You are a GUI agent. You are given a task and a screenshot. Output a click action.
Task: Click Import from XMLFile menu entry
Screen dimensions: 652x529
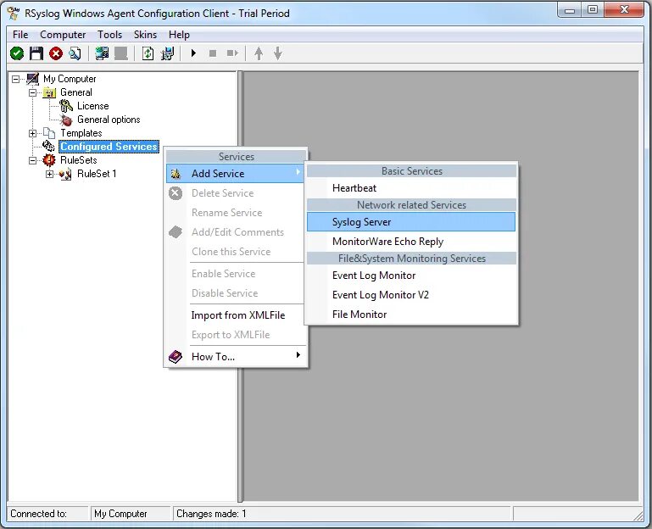[236, 315]
